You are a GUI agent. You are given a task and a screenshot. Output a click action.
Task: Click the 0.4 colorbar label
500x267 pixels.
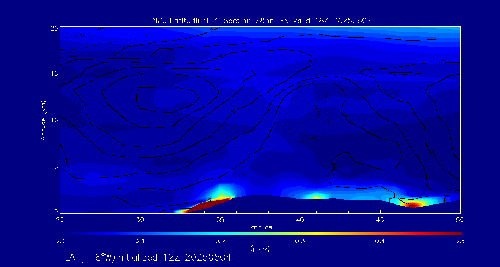tap(380, 242)
